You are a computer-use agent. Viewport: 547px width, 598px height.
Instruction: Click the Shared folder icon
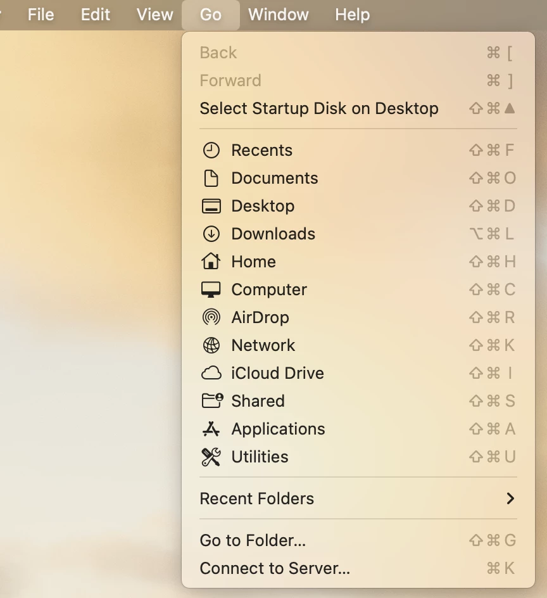coord(212,401)
